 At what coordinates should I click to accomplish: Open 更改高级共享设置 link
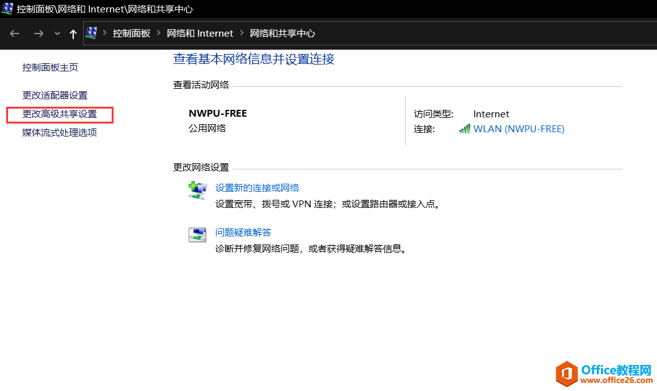[60, 114]
